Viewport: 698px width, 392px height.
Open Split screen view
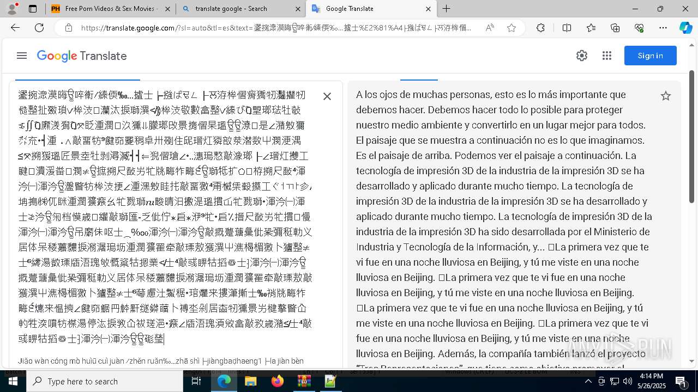click(x=567, y=28)
